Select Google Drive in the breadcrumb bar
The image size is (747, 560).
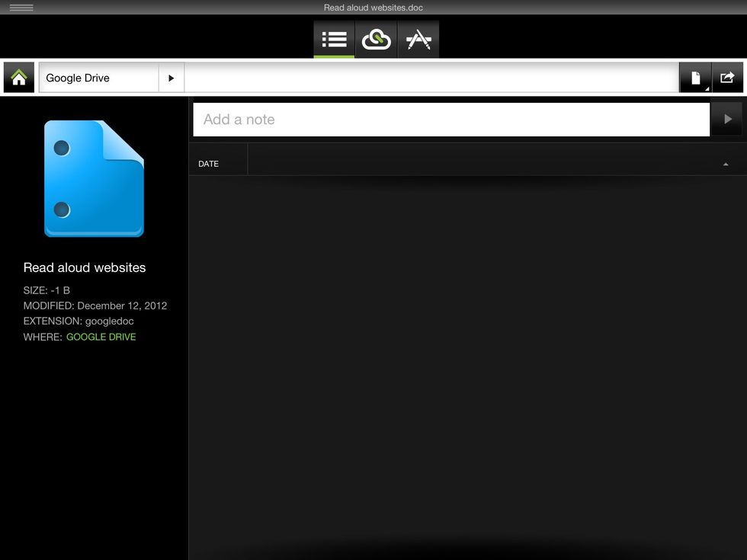77,77
